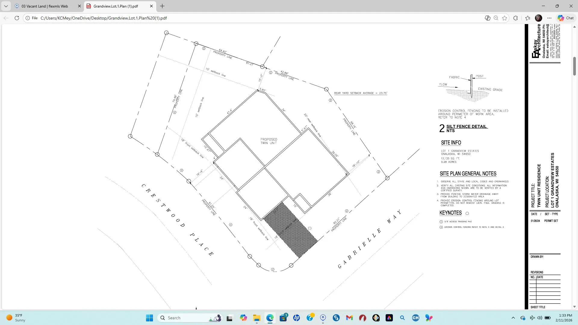Viewport: 578px width, 325px height.
Task: Open the Extensions puzzle icon
Action: pyautogui.click(x=515, y=18)
